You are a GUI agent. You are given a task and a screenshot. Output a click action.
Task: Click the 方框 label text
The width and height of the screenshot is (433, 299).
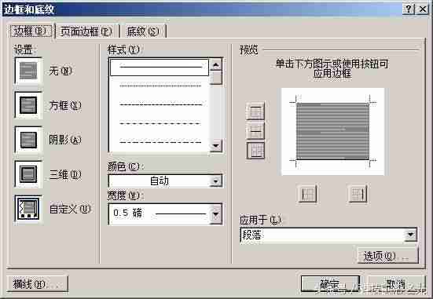pyautogui.click(x=65, y=105)
